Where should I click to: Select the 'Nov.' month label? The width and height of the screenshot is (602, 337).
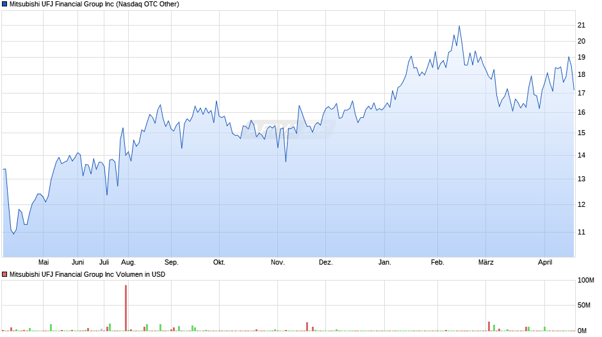click(x=277, y=263)
